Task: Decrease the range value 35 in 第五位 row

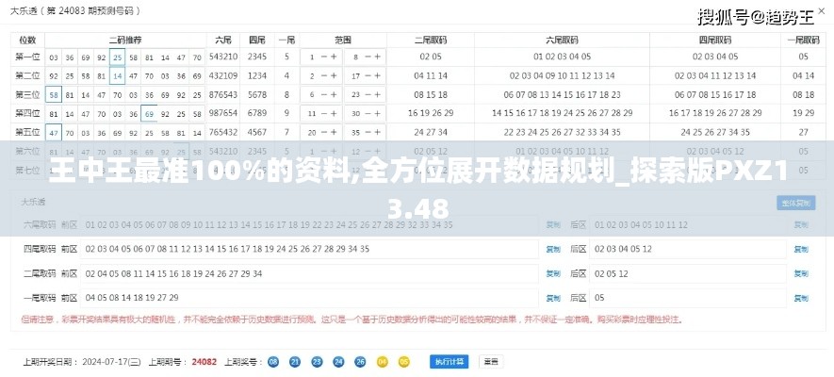Action: pyautogui.click(x=368, y=132)
